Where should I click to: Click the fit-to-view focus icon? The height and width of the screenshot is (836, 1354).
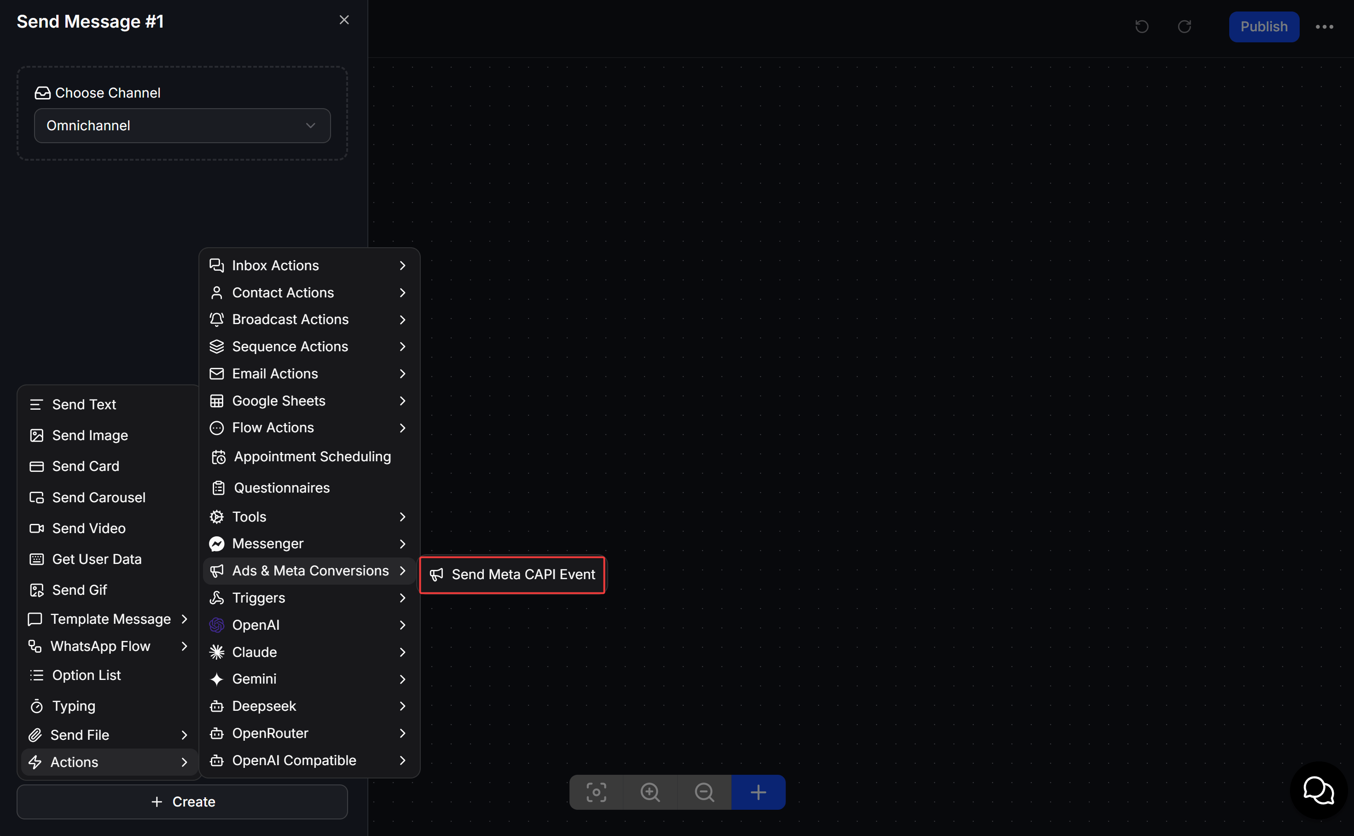[x=596, y=792]
